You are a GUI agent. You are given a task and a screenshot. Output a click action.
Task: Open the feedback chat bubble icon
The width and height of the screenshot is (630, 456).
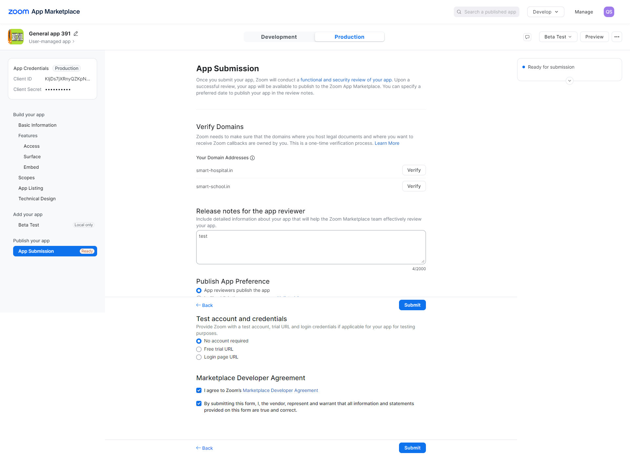click(x=527, y=37)
